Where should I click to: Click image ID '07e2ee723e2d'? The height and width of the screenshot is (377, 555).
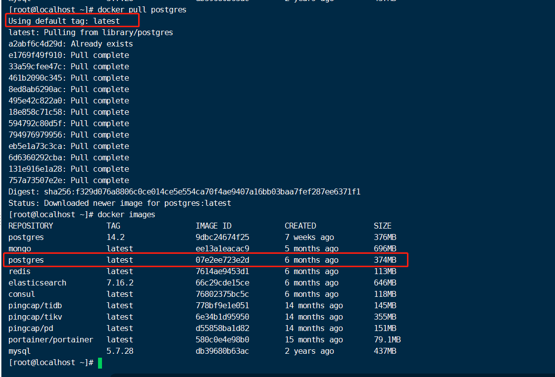222,260
